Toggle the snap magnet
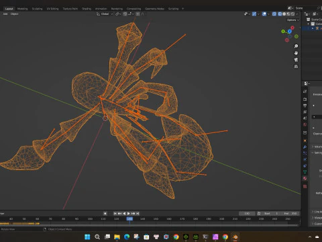The image size is (322, 242). (125, 14)
